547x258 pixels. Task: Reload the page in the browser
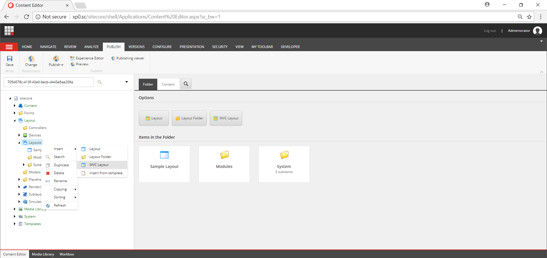point(26,17)
